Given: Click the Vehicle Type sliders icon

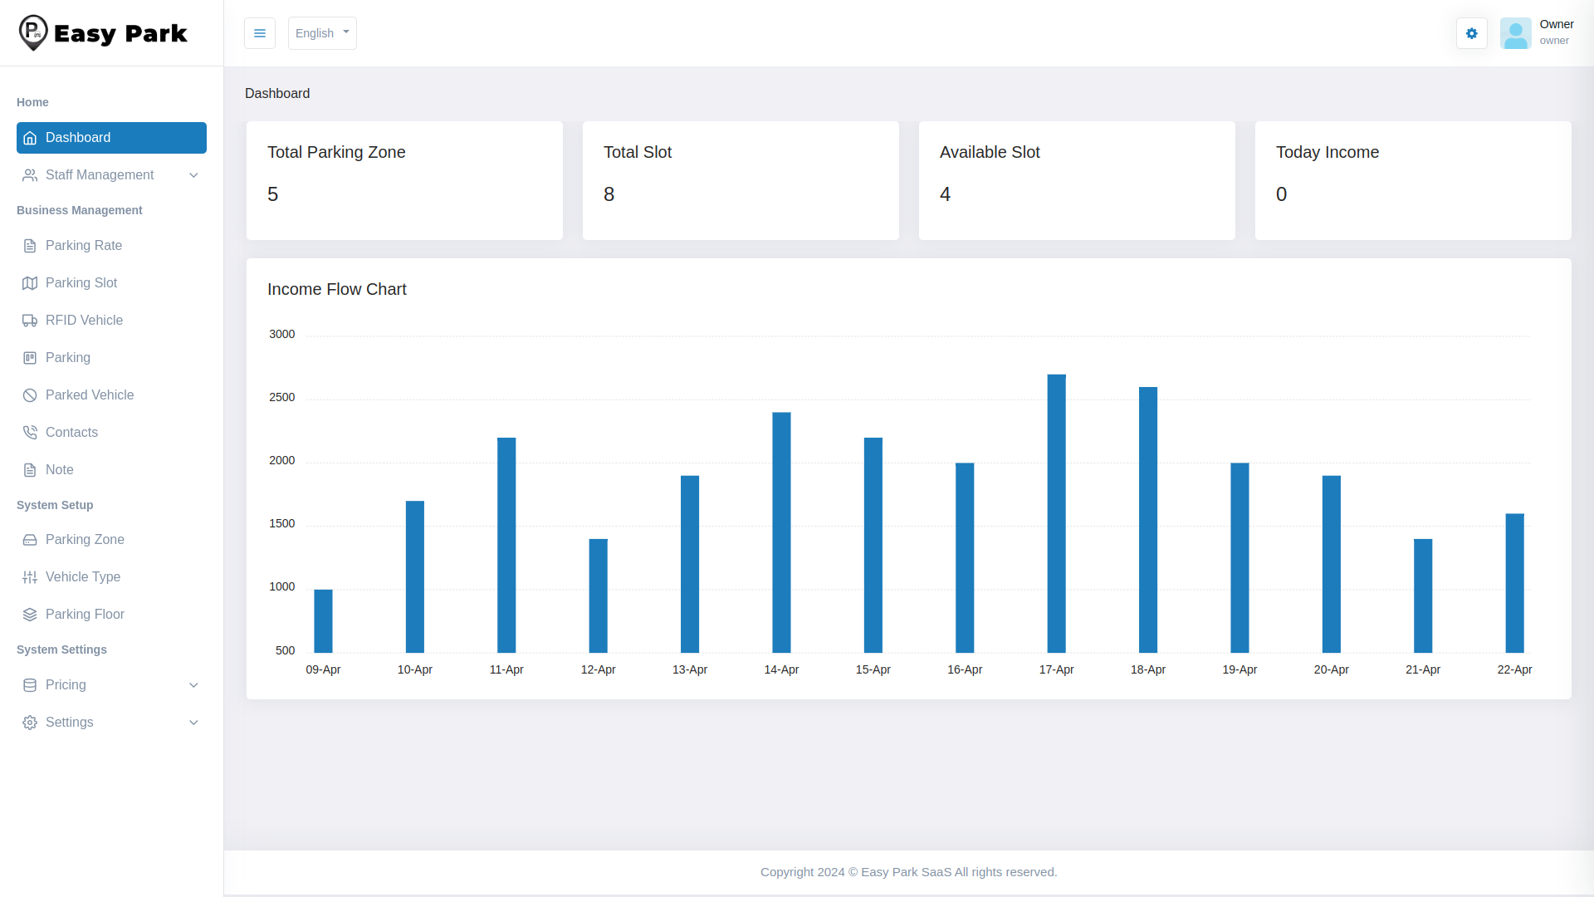Looking at the screenshot, I should (x=30, y=577).
